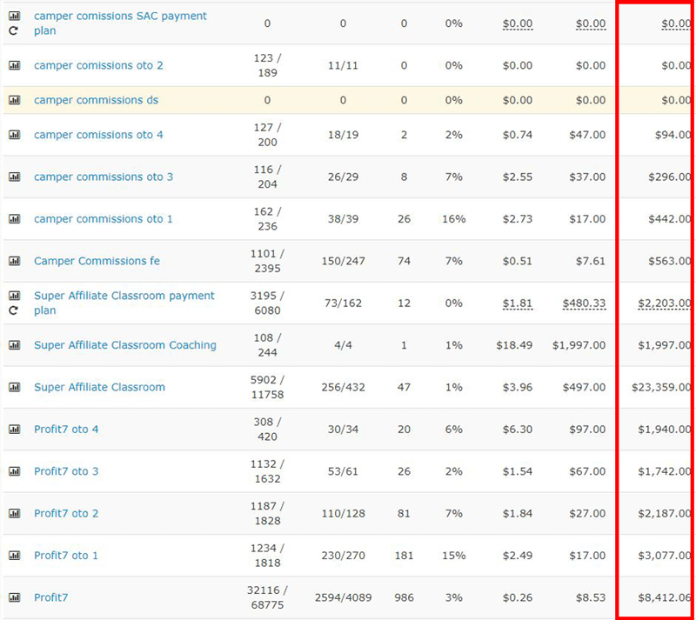Open Super Affiliate Classroom Coaching link
Screen dimensions: 696x620
coord(125,345)
